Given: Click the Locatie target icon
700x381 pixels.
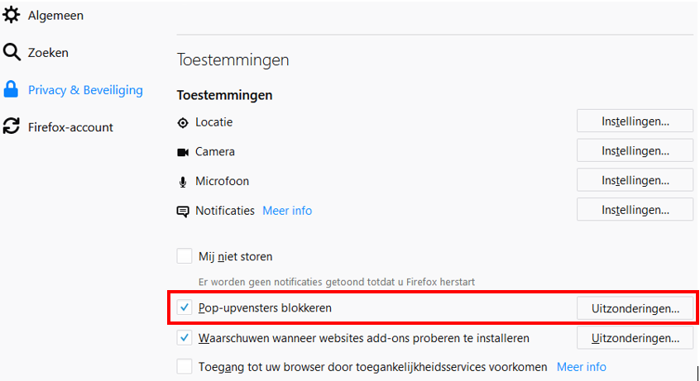Looking at the screenshot, I should pyautogui.click(x=183, y=122).
